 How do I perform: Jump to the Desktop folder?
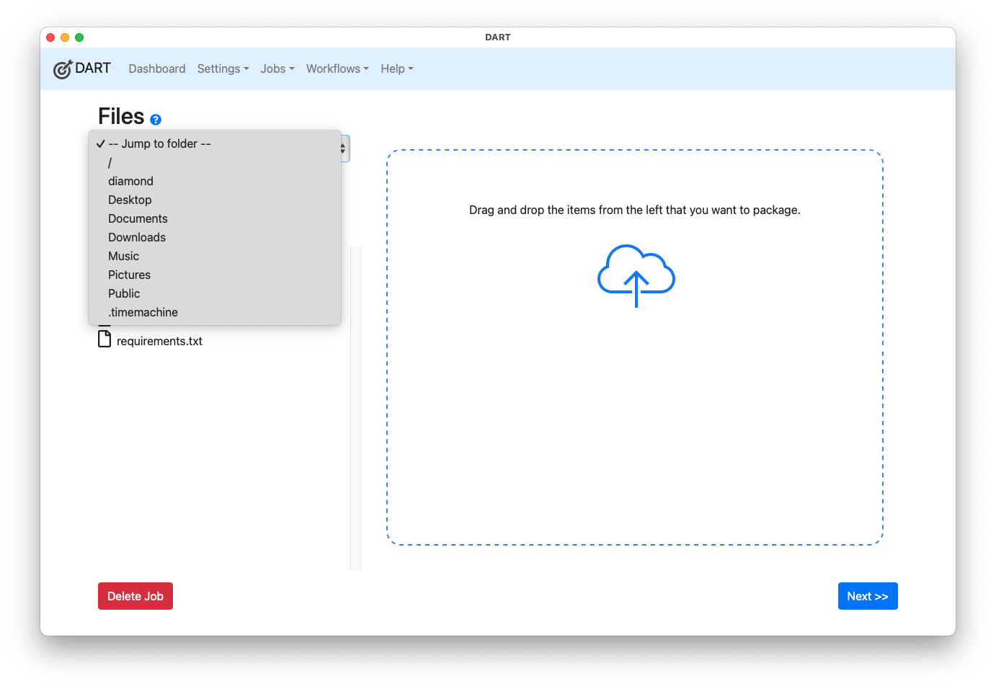(x=130, y=200)
